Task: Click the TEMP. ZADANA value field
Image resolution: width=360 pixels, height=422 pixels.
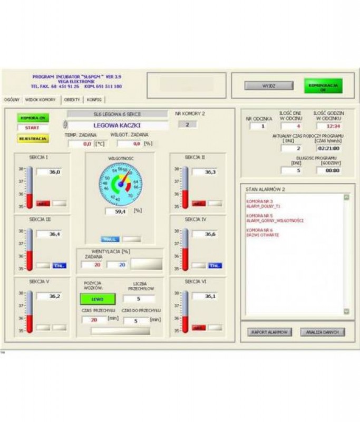Action: click(x=81, y=144)
